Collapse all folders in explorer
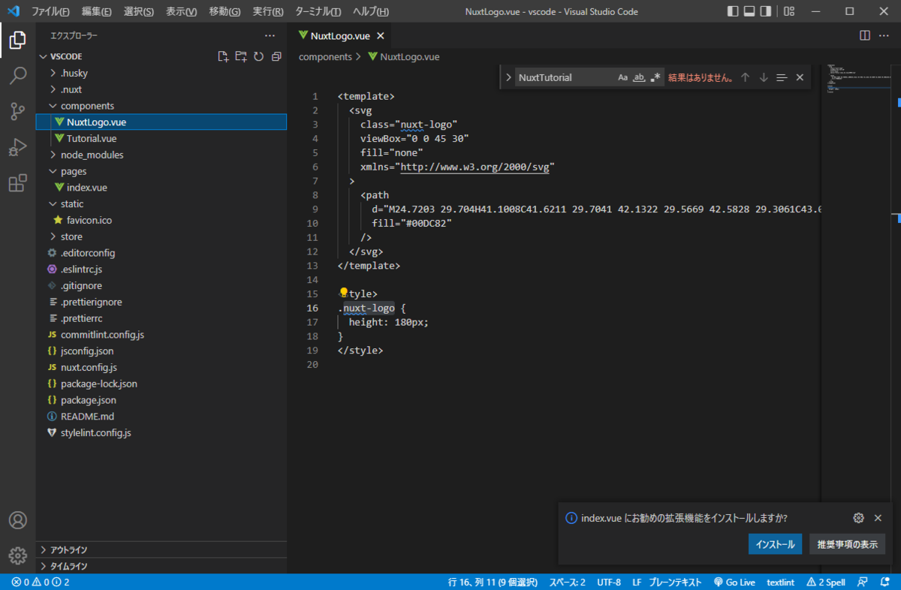 coord(276,56)
